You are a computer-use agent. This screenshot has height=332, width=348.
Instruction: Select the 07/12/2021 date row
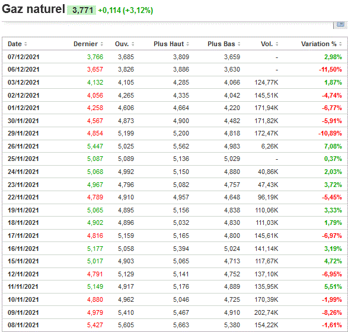(x=175, y=57)
